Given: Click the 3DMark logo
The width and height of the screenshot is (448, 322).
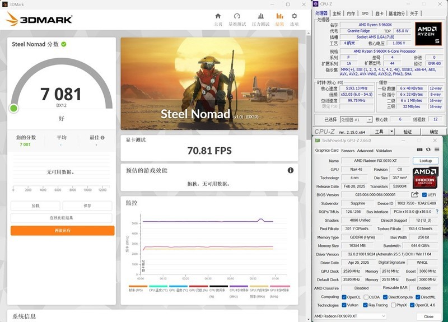Looking at the screenshot, I should tap(39, 19).
